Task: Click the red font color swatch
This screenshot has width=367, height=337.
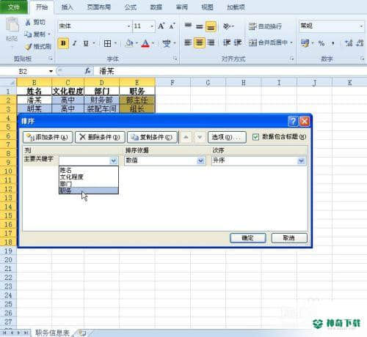Action: pos(145,43)
